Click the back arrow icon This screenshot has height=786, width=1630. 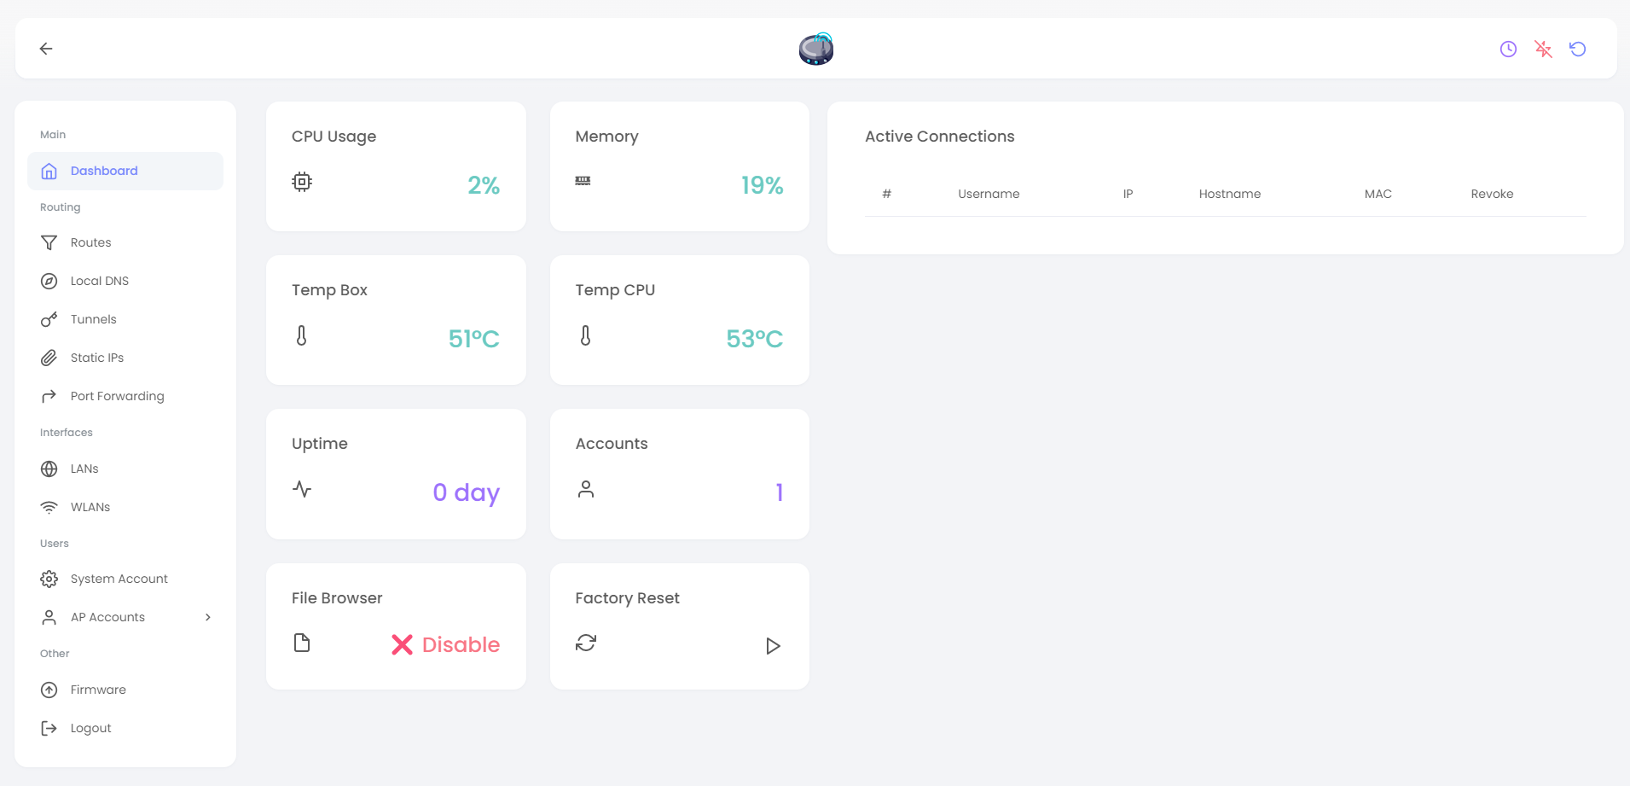click(46, 49)
